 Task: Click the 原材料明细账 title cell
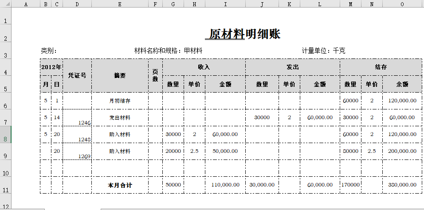pos(244,34)
